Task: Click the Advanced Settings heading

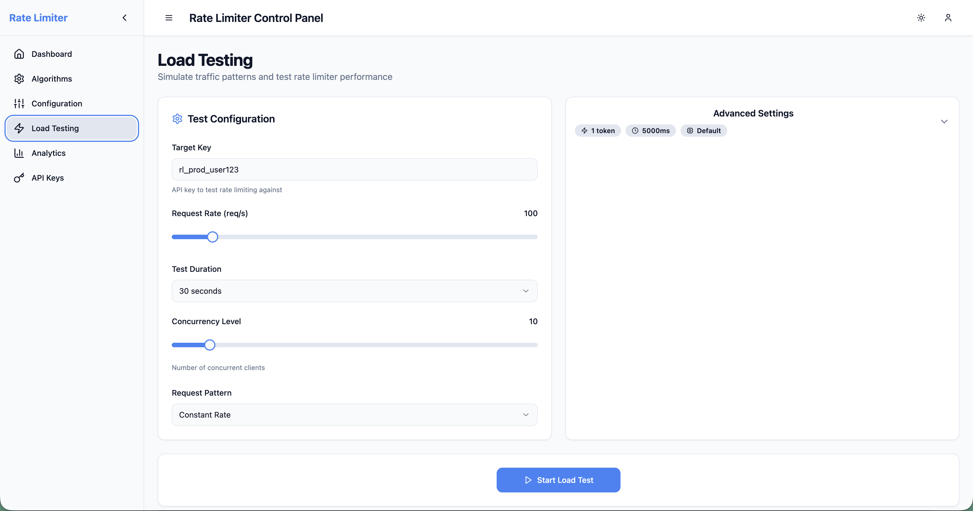Action: (753, 113)
